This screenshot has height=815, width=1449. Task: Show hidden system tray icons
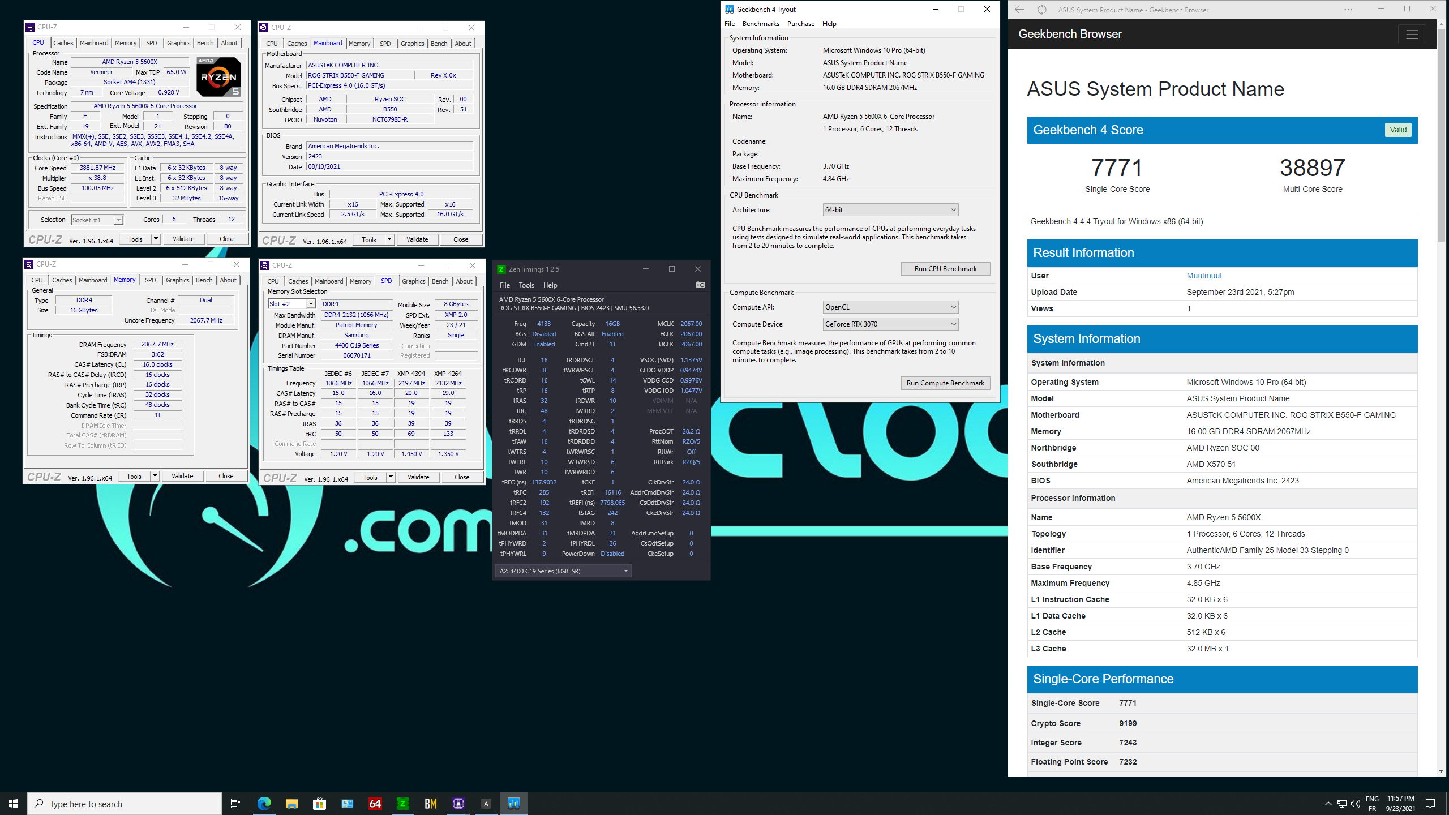tap(1328, 804)
